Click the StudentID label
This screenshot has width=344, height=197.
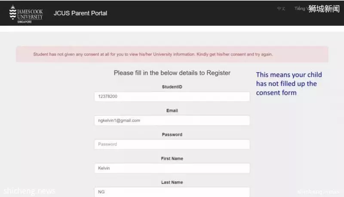point(172,87)
